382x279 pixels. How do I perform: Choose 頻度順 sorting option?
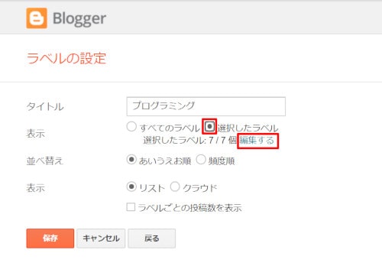pos(201,160)
